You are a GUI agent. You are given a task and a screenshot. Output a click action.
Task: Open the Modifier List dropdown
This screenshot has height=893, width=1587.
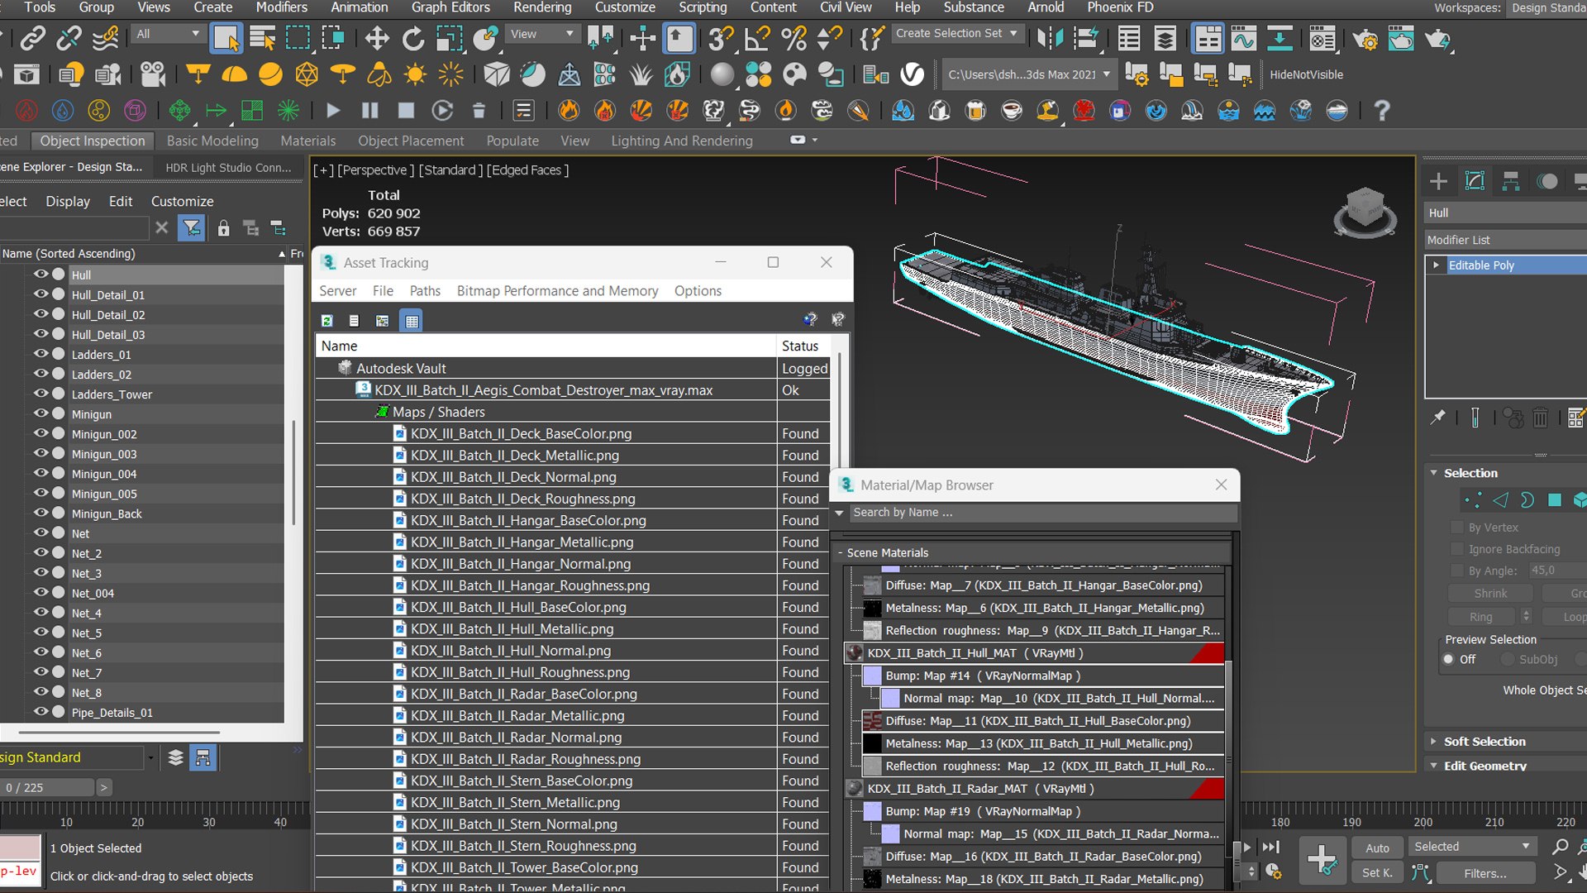pos(1506,240)
